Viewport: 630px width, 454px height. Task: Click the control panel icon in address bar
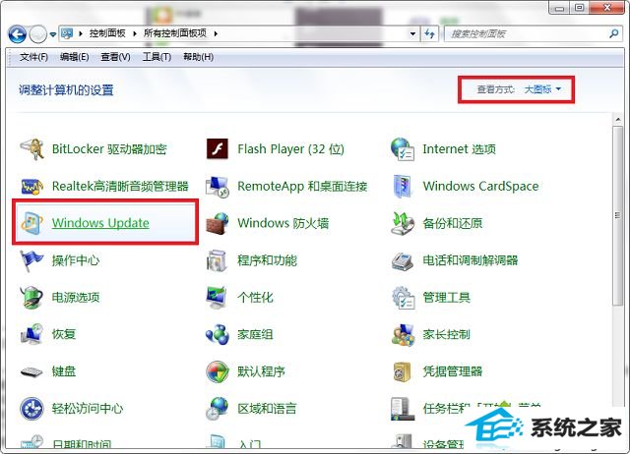(x=67, y=33)
